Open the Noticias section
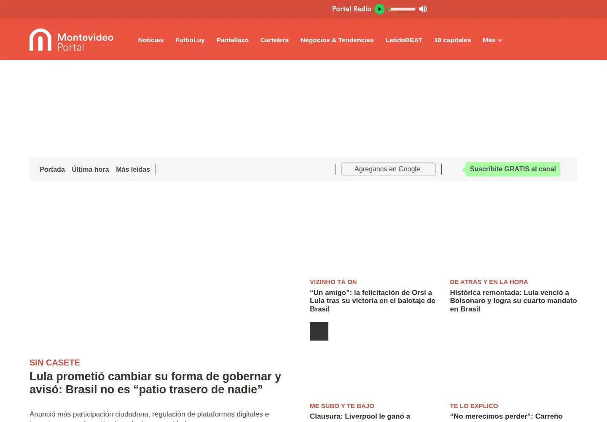607x422 pixels. 150,40
